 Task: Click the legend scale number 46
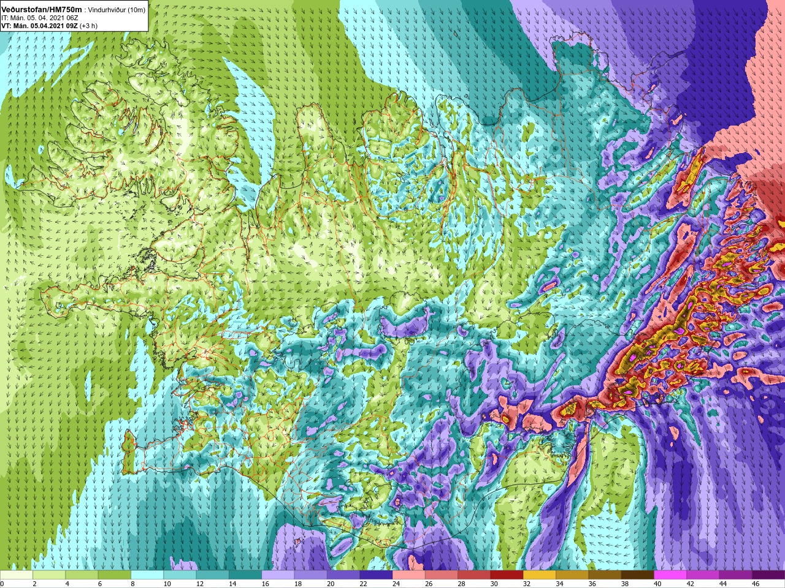(756, 584)
